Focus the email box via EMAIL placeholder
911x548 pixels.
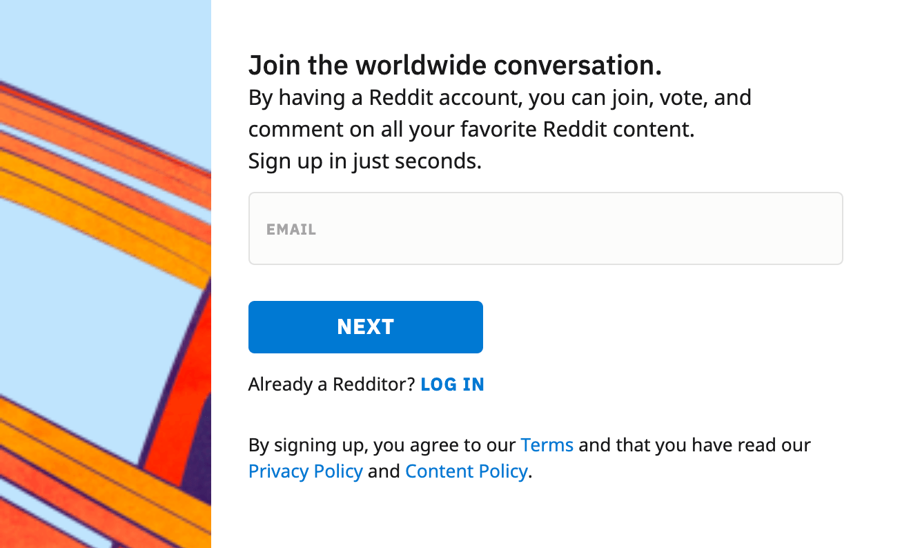[x=291, y=229]
